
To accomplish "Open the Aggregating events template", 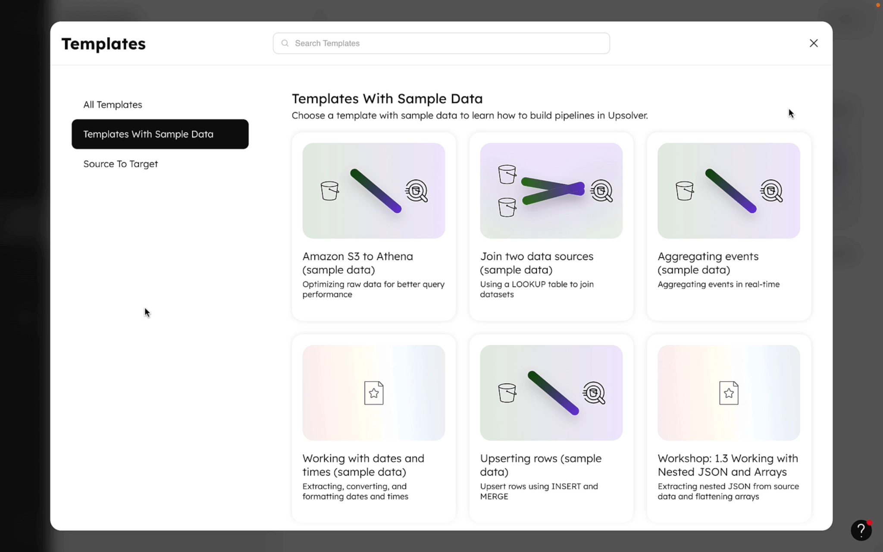I will (x=708, y=263).
